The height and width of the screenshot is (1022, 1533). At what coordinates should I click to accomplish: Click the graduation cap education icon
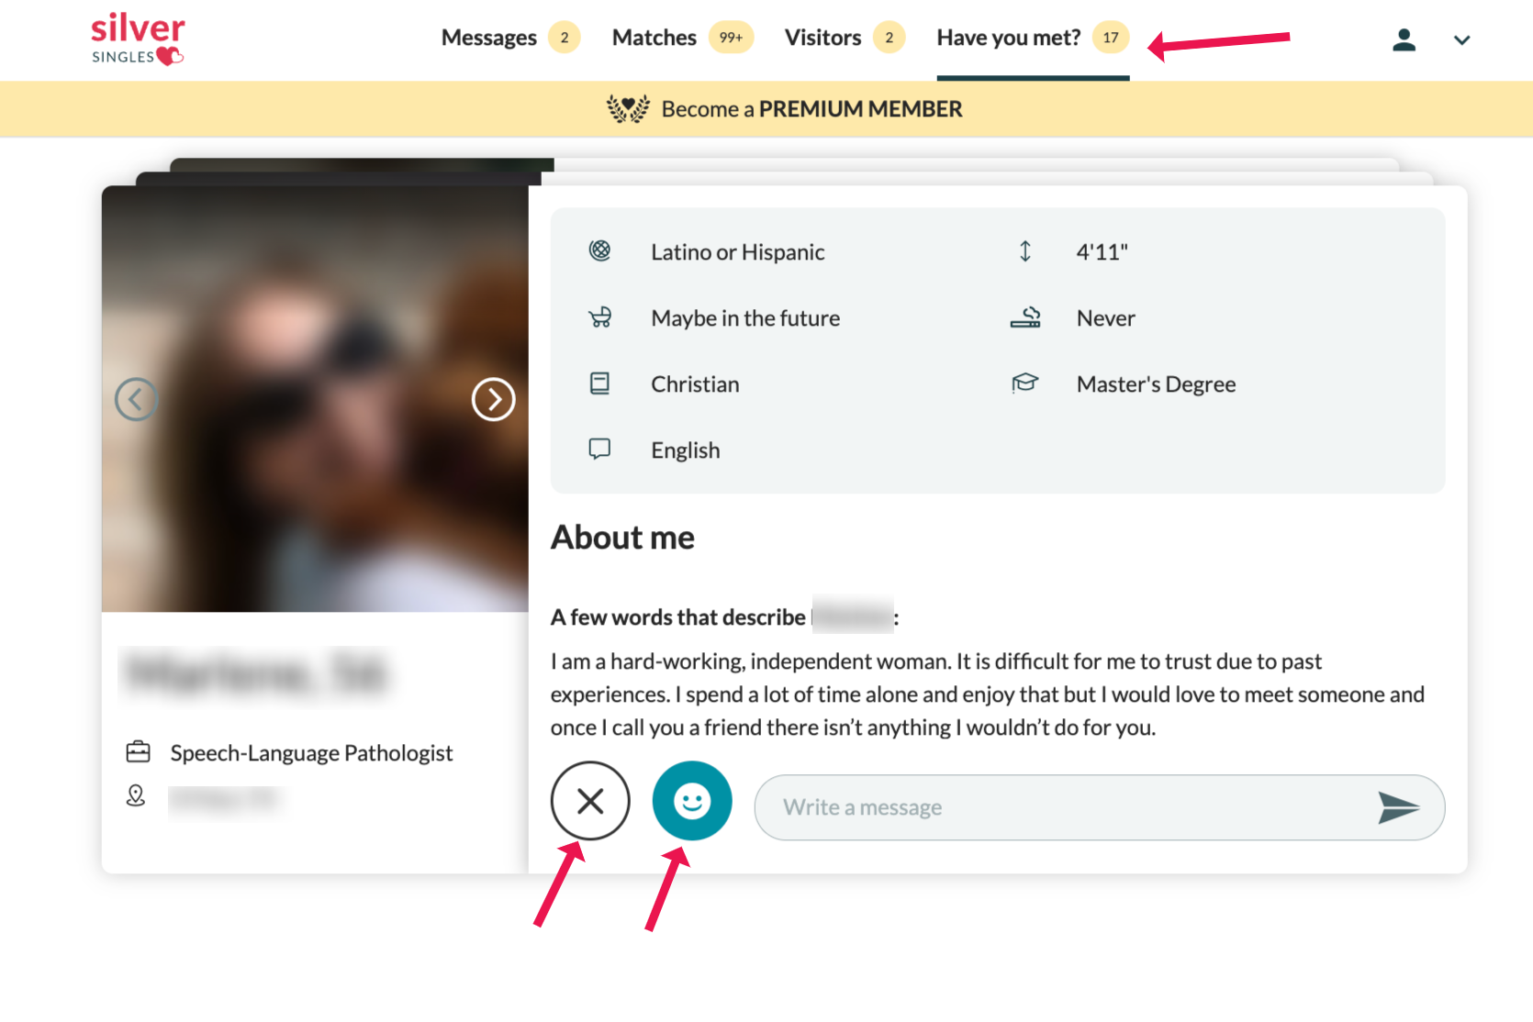coord(1024,383)
